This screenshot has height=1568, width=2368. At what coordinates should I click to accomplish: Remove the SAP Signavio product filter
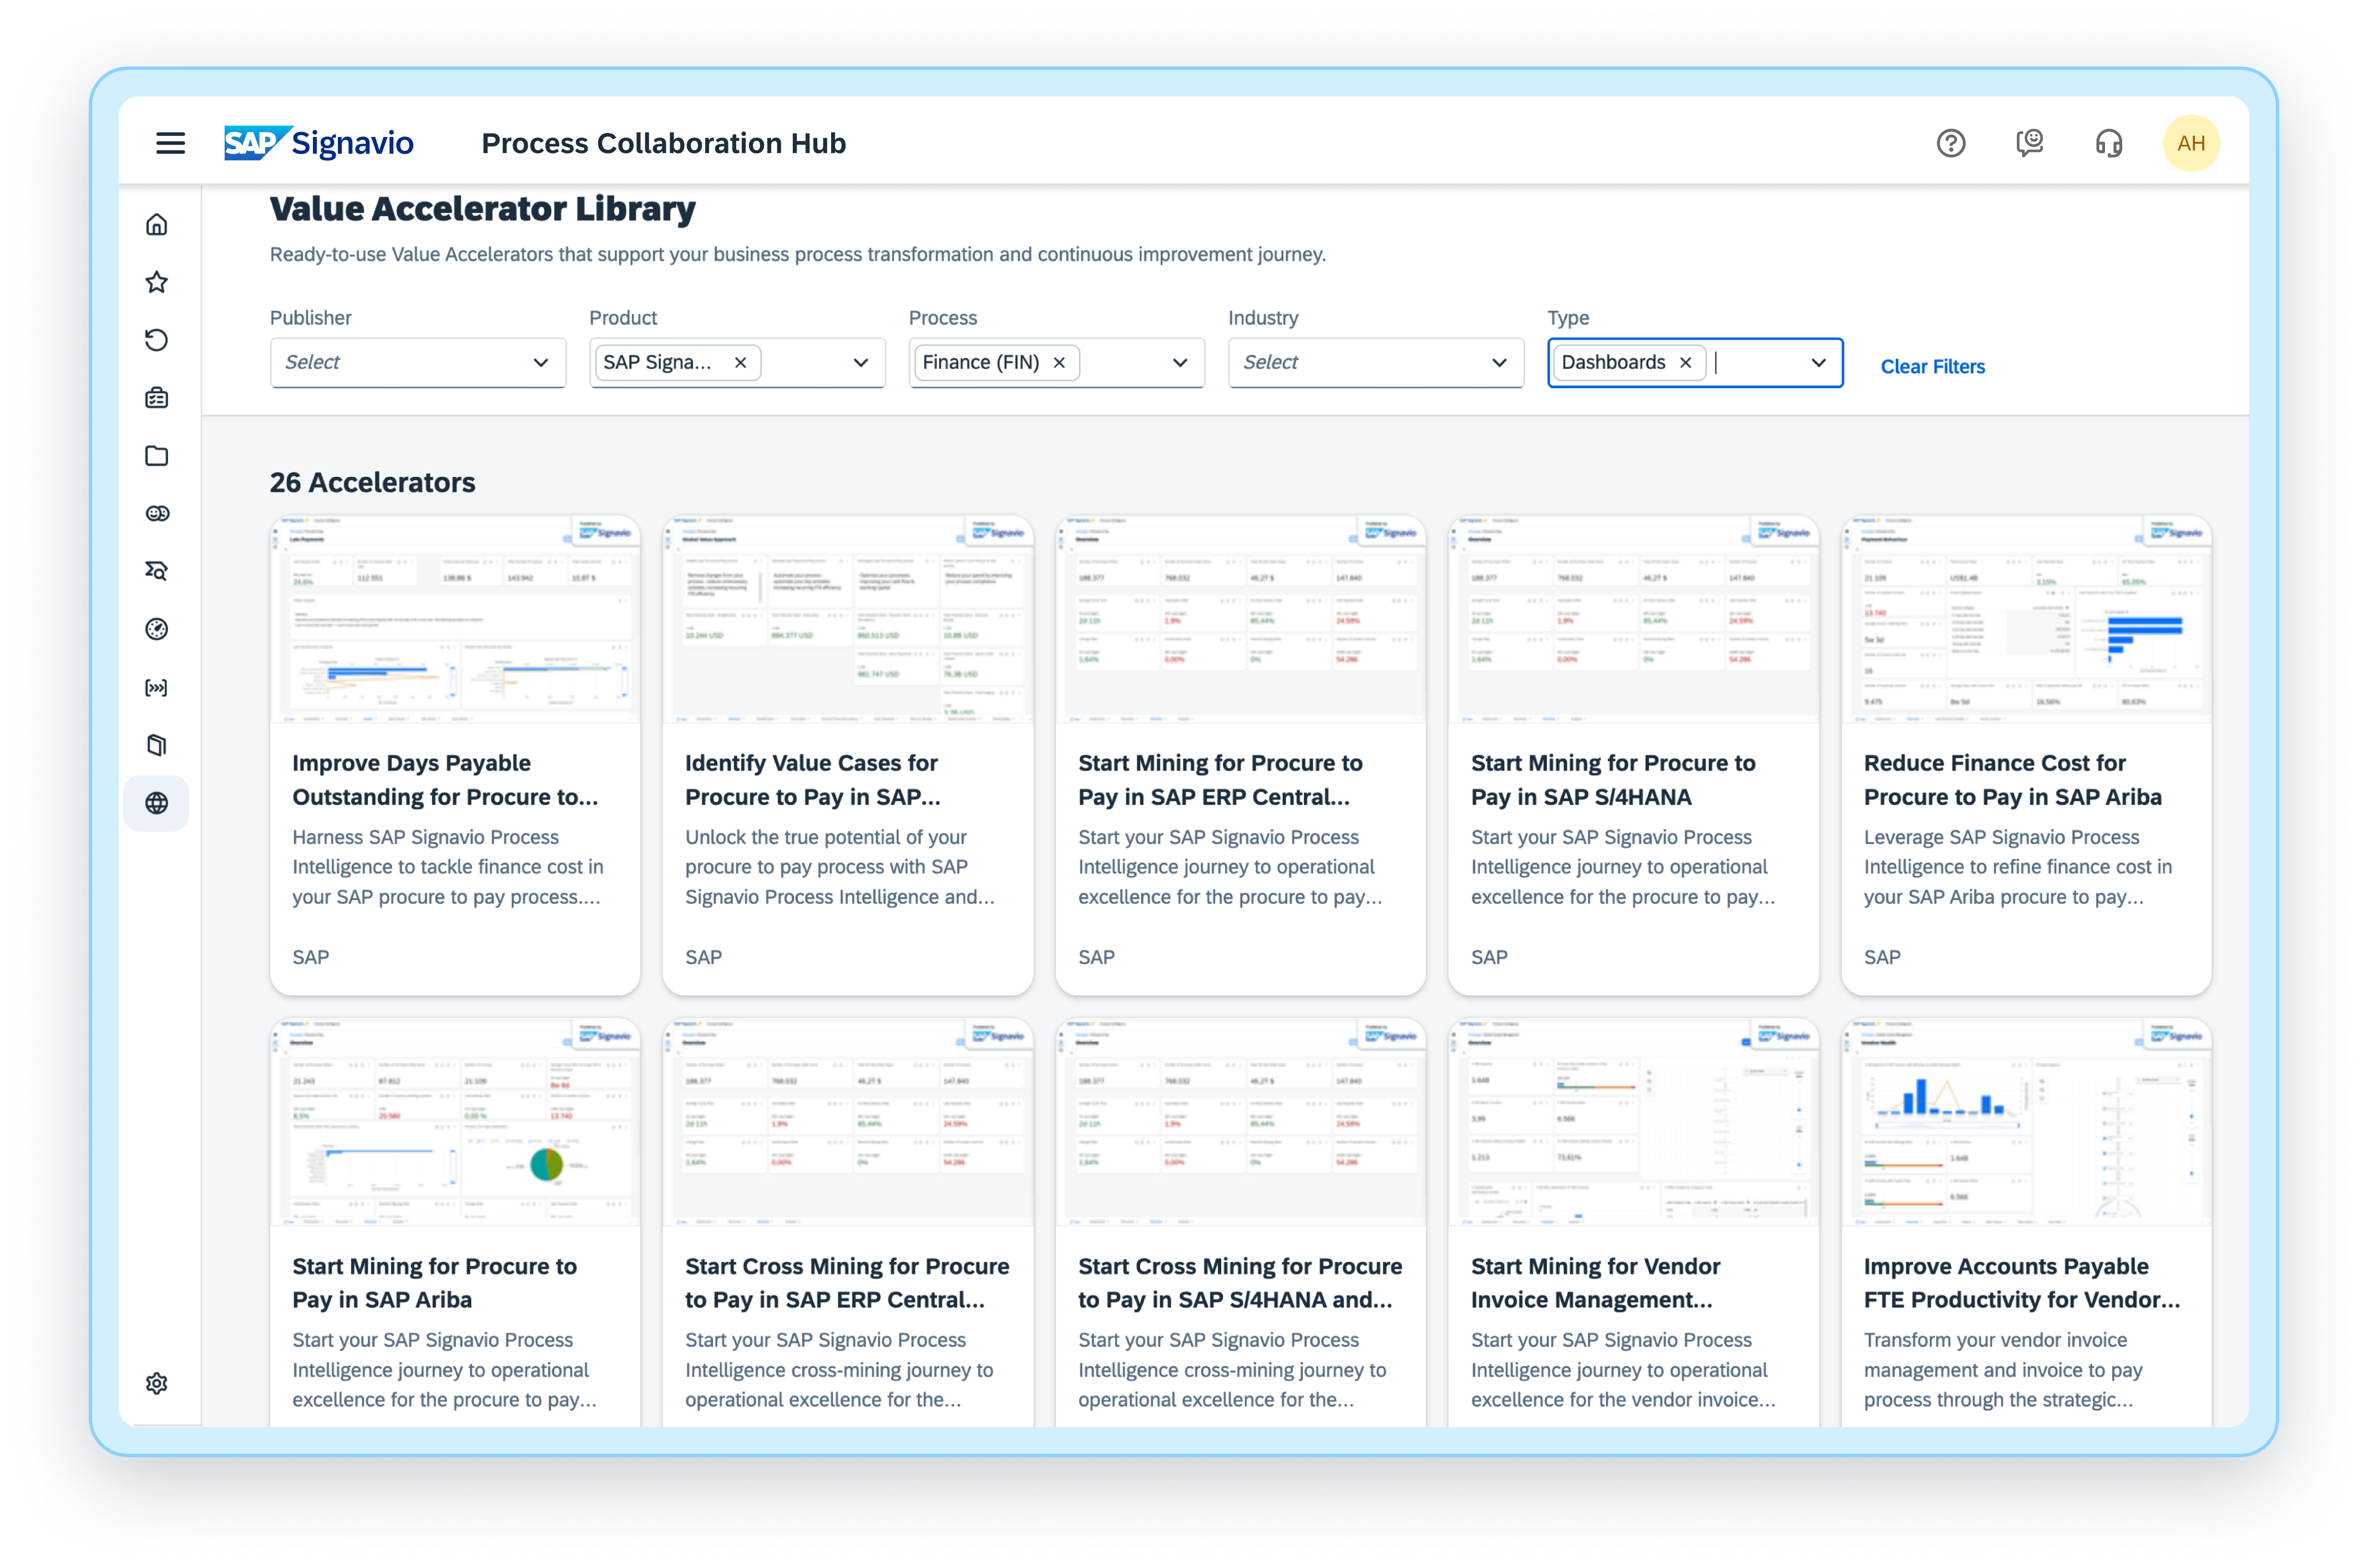tap(740, 363)
